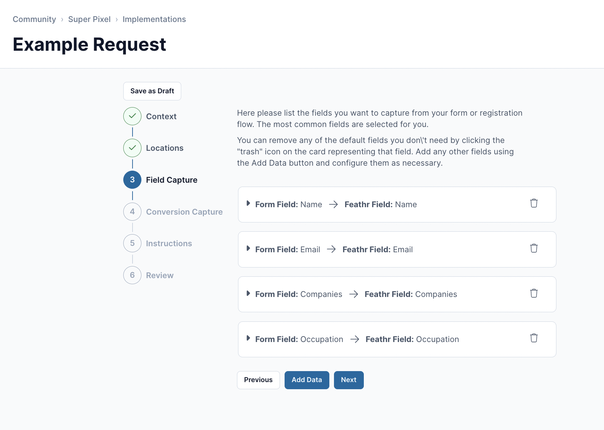Click the Save as Draft button
Viewport: 604px width, 430px height.
point(152,91)
